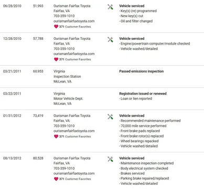
Task: Click the heart icon in the 12/28/2010 entry
Action: pyautogui.click(x=56, y=59)
